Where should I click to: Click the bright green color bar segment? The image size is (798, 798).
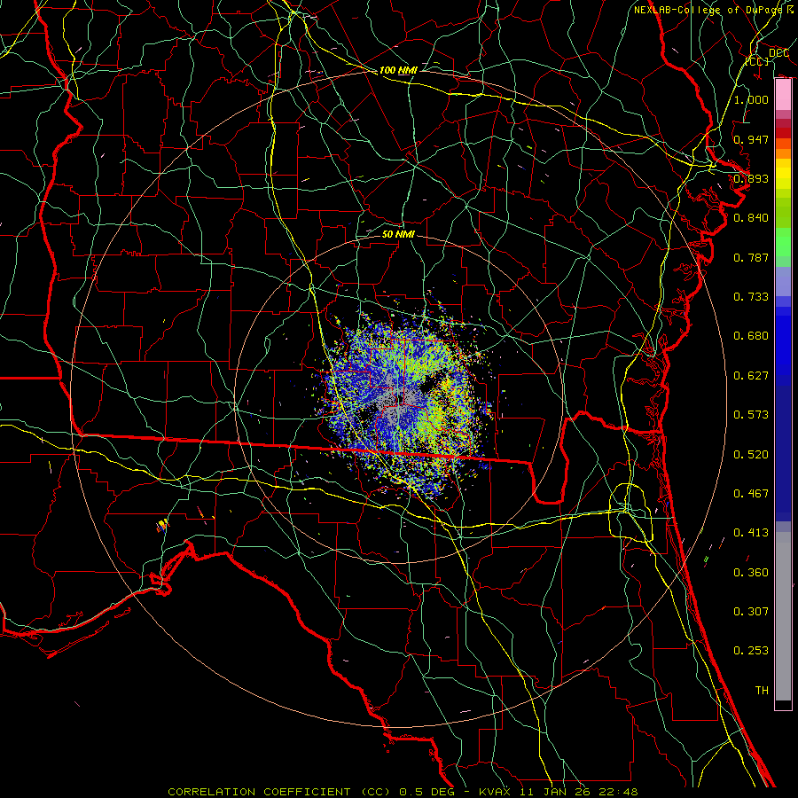[783, 242]
